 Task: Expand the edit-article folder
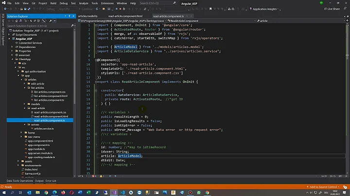coord(25,84)
